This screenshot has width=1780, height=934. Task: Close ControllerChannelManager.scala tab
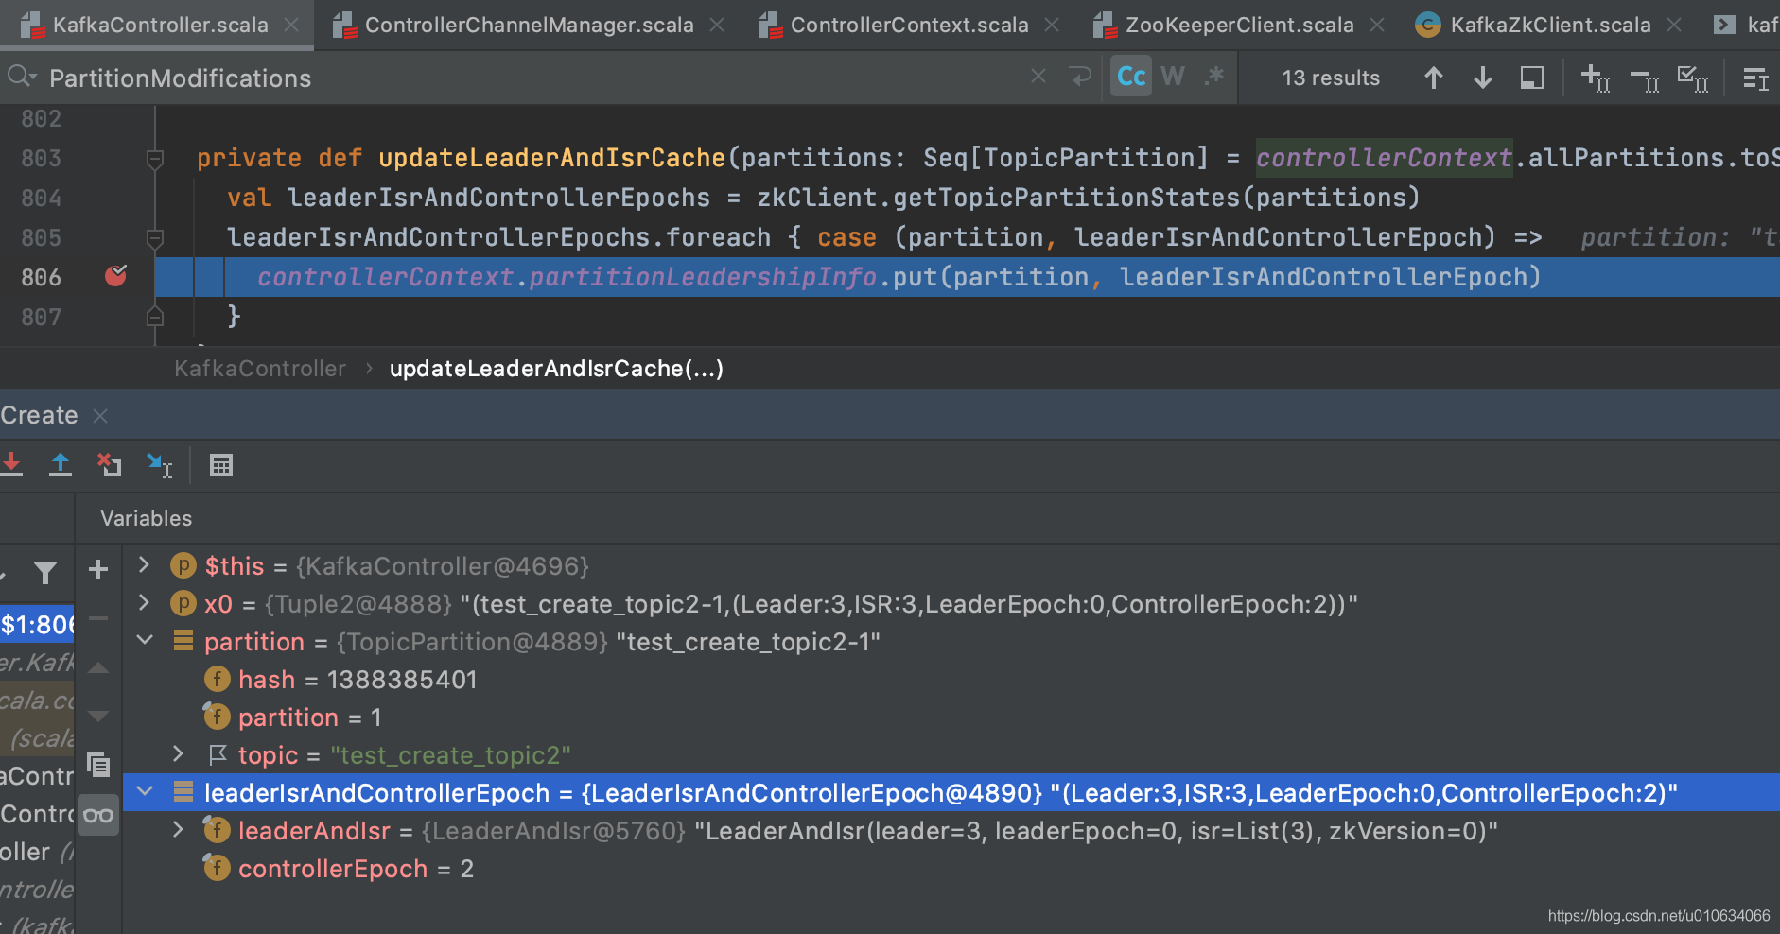click(717, 25)
